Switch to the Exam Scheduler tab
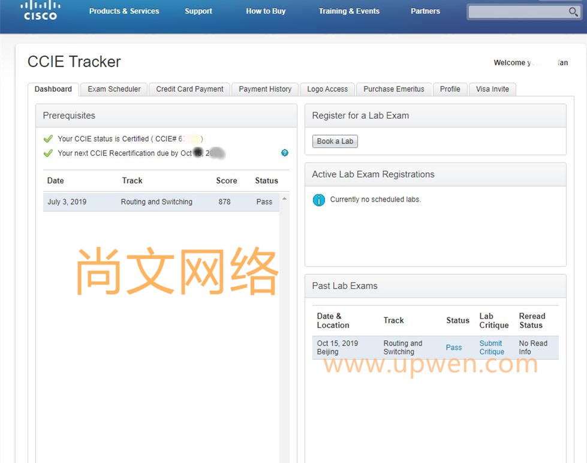 [x=114, y=89]
